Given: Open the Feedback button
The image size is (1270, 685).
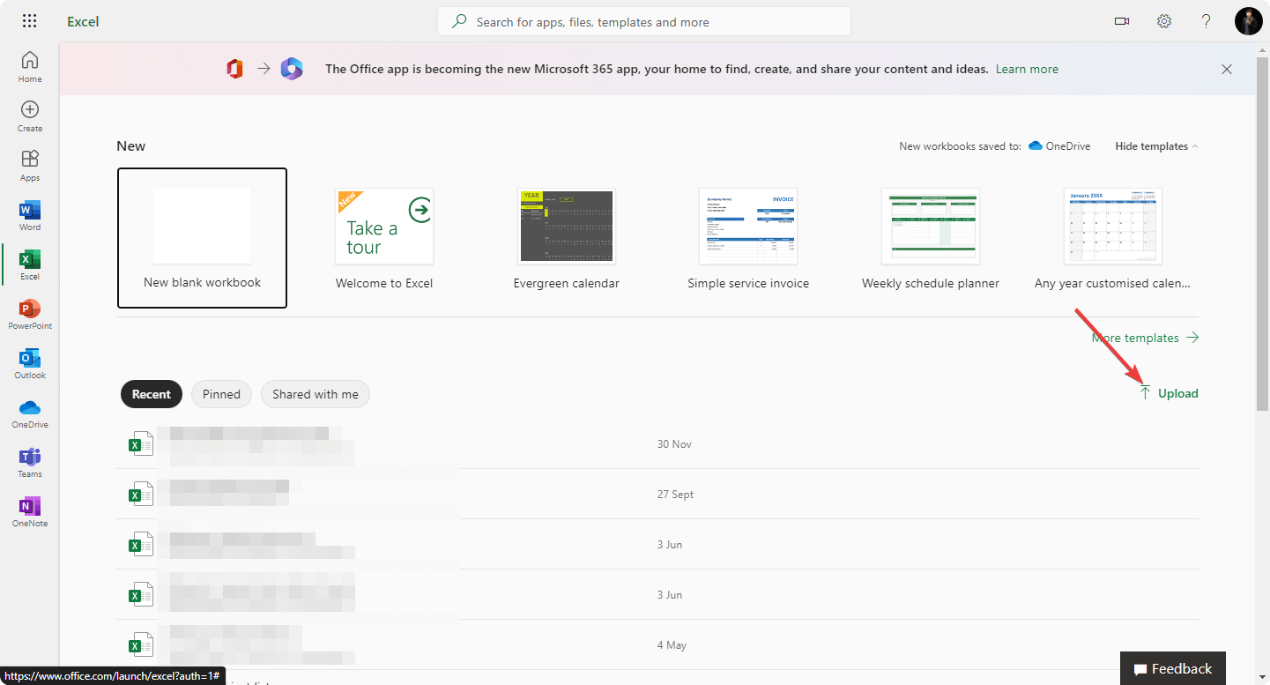Looking at the screenshot, I should click(1173, 669).
